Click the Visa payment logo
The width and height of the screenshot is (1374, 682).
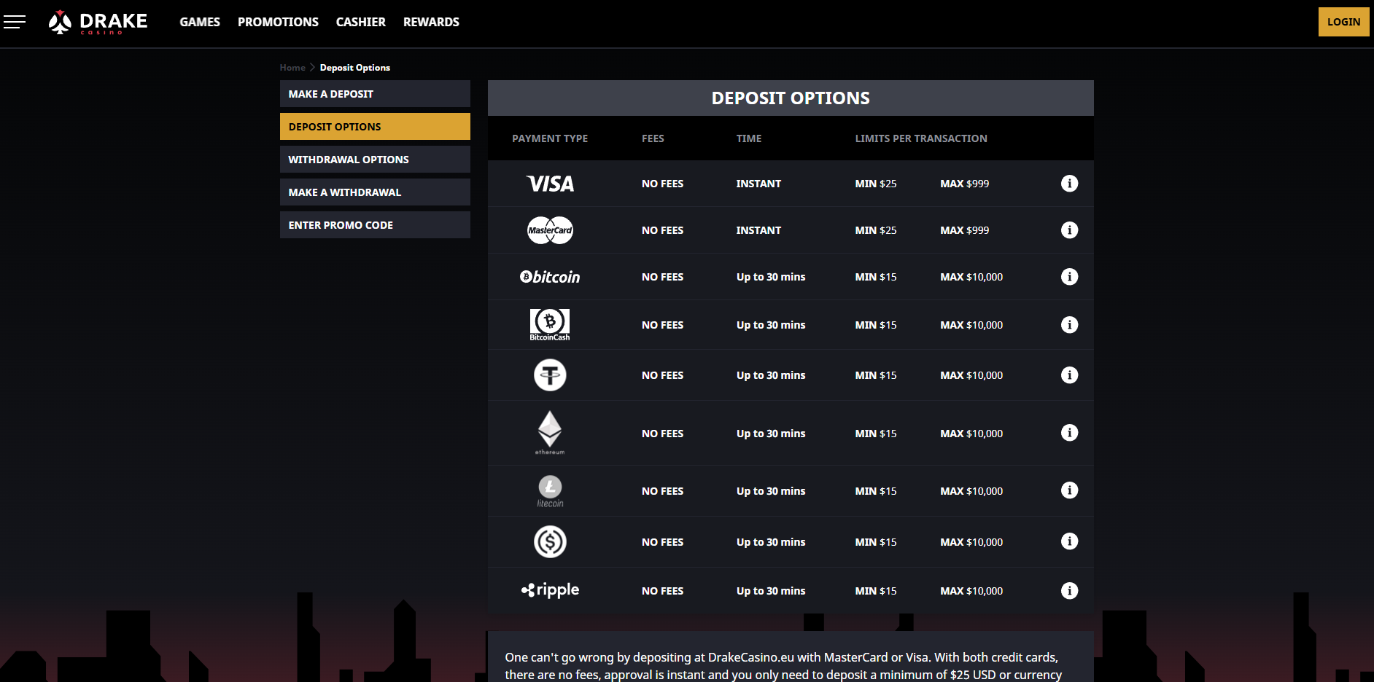coord(550,184)
